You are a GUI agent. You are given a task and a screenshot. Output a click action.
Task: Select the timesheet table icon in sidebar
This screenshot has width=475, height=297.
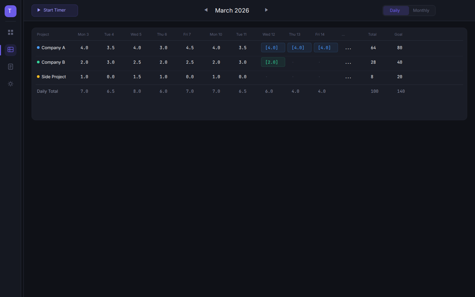(x=10, y=50)
